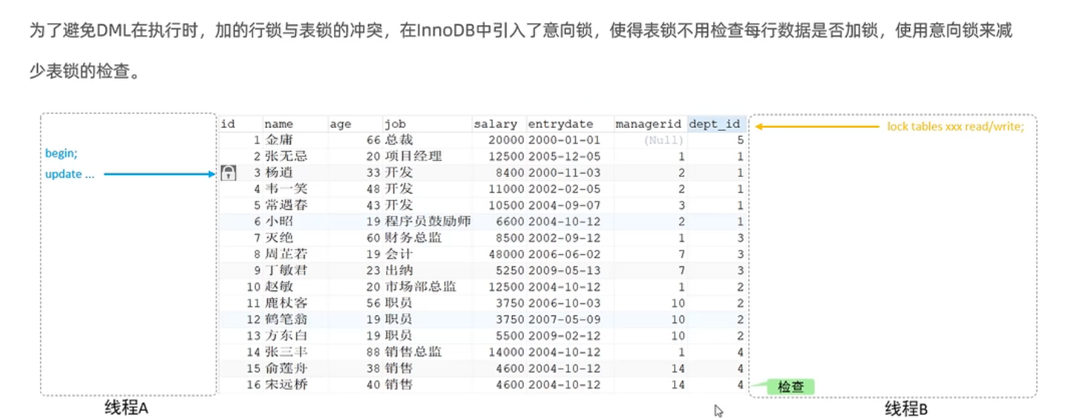Click the age column header
Viewport: 1072px width, 418px height.
click(x=340, y=124)
